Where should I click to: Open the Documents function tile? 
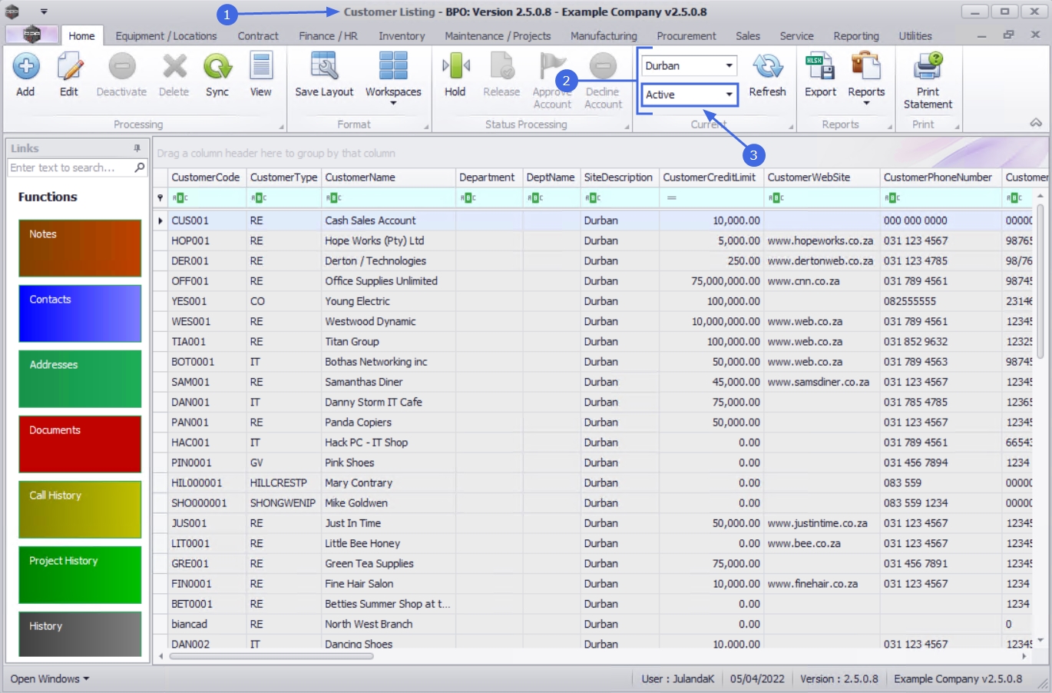80,444
